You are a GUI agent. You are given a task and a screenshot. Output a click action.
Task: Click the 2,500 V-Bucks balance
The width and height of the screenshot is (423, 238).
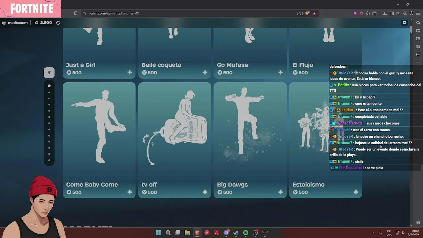point(43,23)
